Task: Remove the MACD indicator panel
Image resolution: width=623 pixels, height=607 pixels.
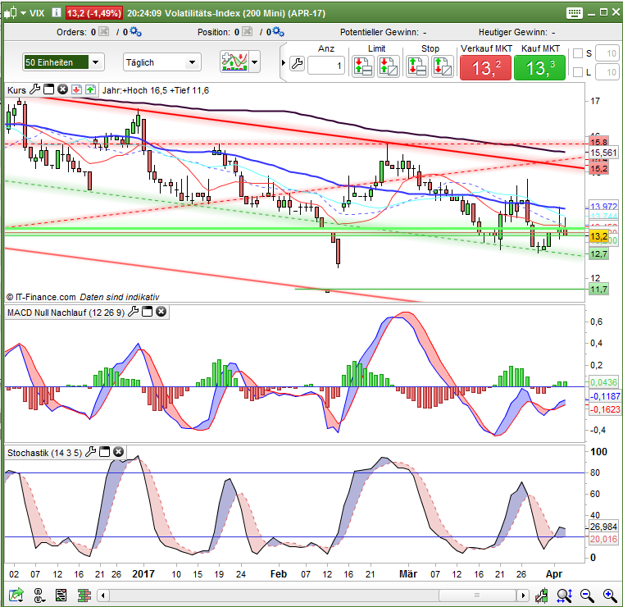Action: pos(161,312)
